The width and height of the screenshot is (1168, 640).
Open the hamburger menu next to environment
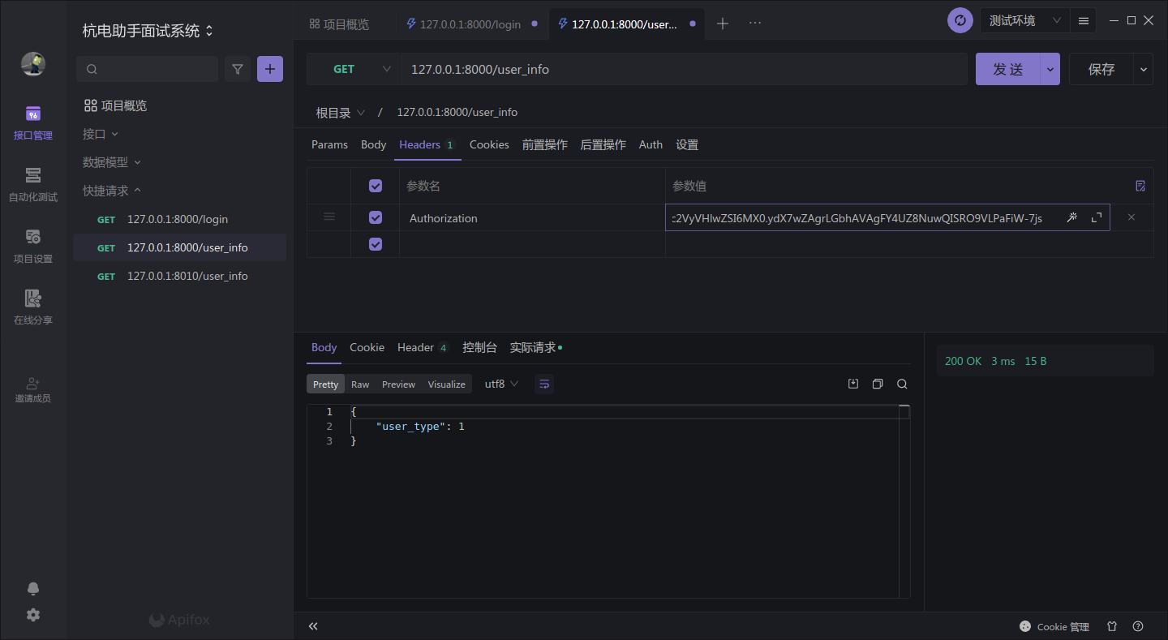pyautogui.click(x=1084, y=20)
